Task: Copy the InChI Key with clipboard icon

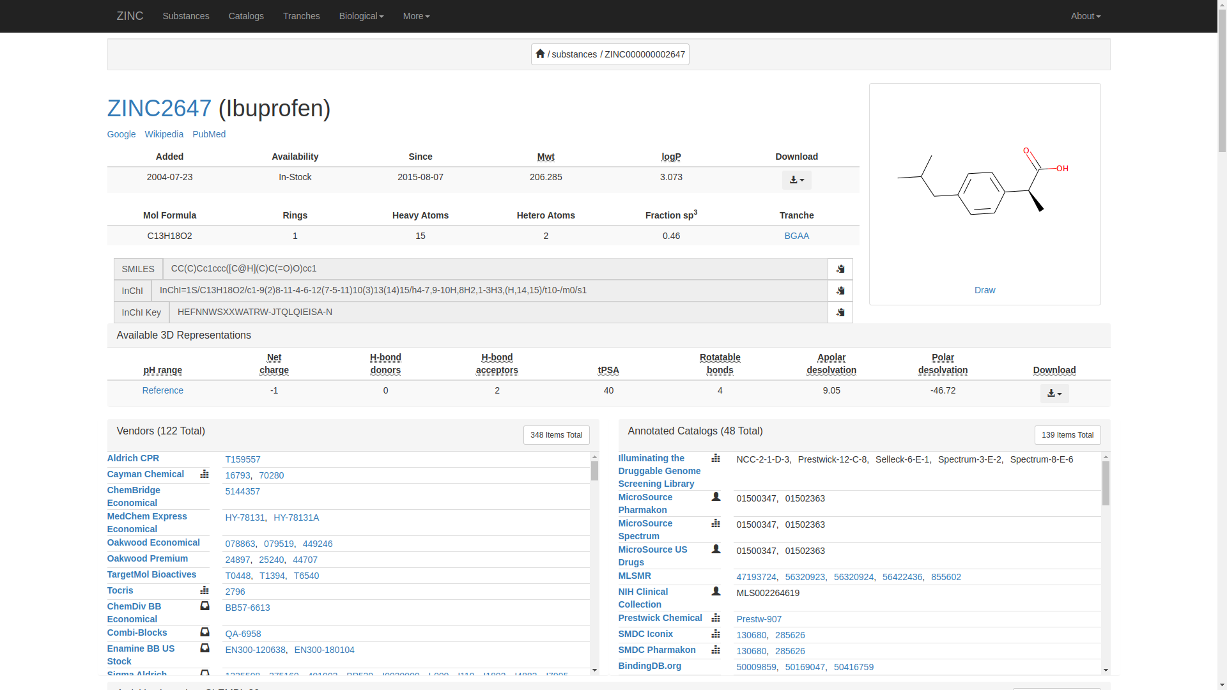Action: (x=840, y=312)
